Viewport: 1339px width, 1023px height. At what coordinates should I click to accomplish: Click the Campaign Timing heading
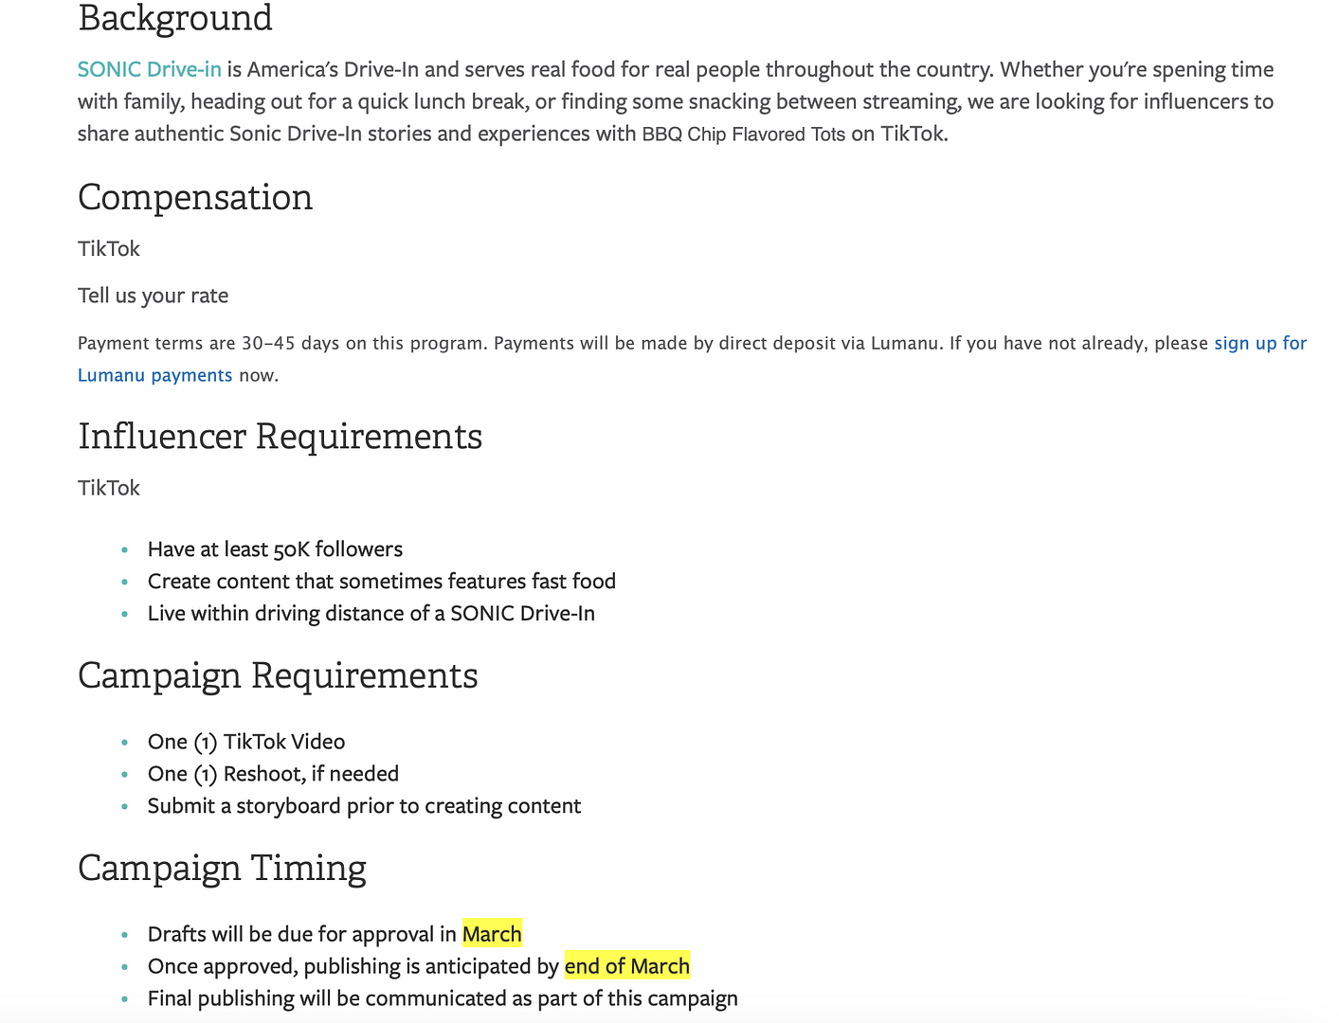(222, 869)
